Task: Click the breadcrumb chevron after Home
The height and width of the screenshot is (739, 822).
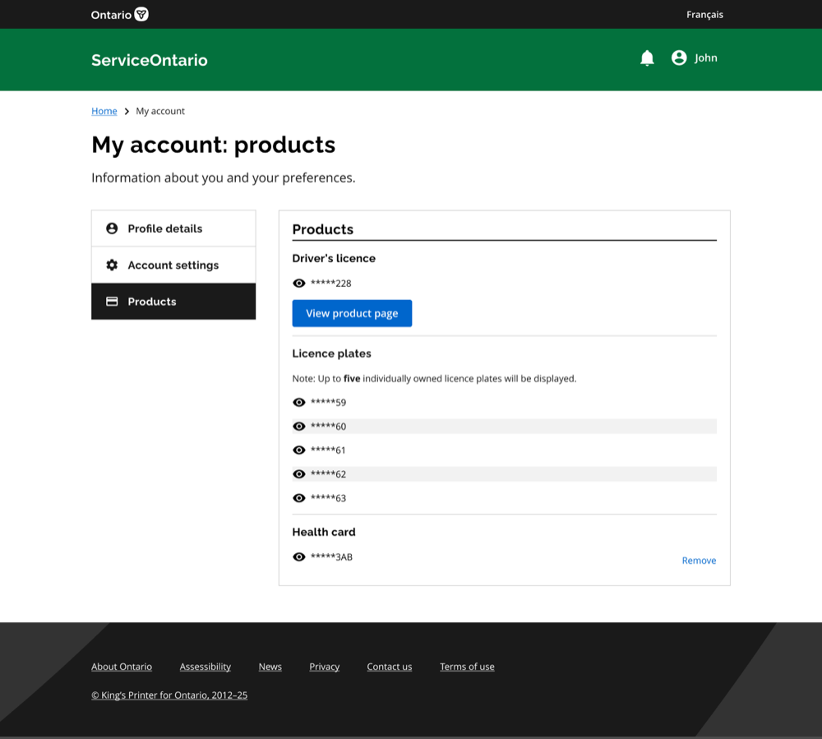Action: [x=127, y=111]
